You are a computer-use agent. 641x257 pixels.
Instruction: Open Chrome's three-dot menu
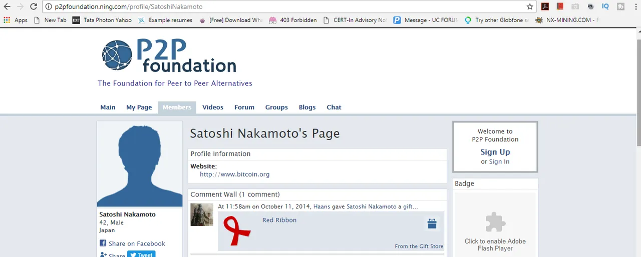tap(635, 6)
